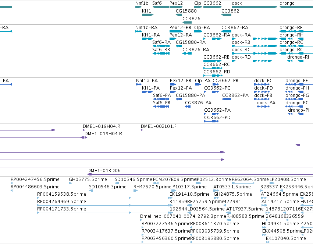313x244 pixels.
Task: Open transcript dock-RD
Action: click(241, 57)
